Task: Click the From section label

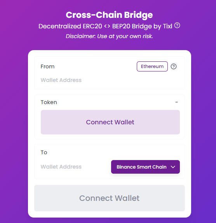Action: click(x=47, y=66)
